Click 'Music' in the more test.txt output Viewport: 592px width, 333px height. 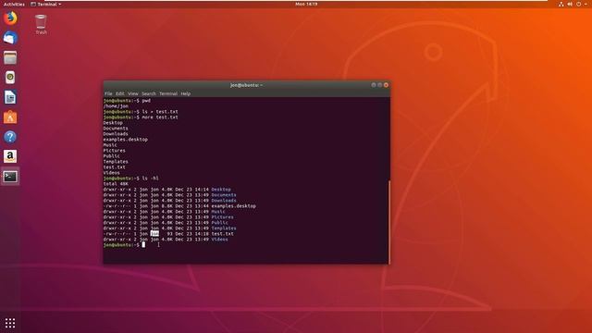(x=110, y=145)
